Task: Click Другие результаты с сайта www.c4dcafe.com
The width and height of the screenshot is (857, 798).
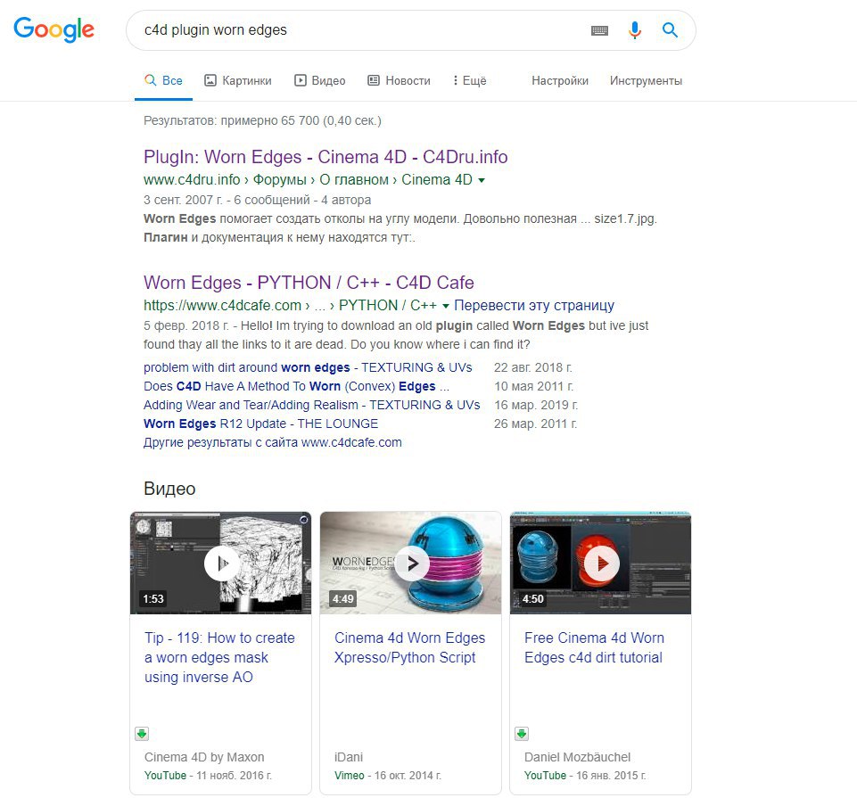Action: (x=272, y=442)
